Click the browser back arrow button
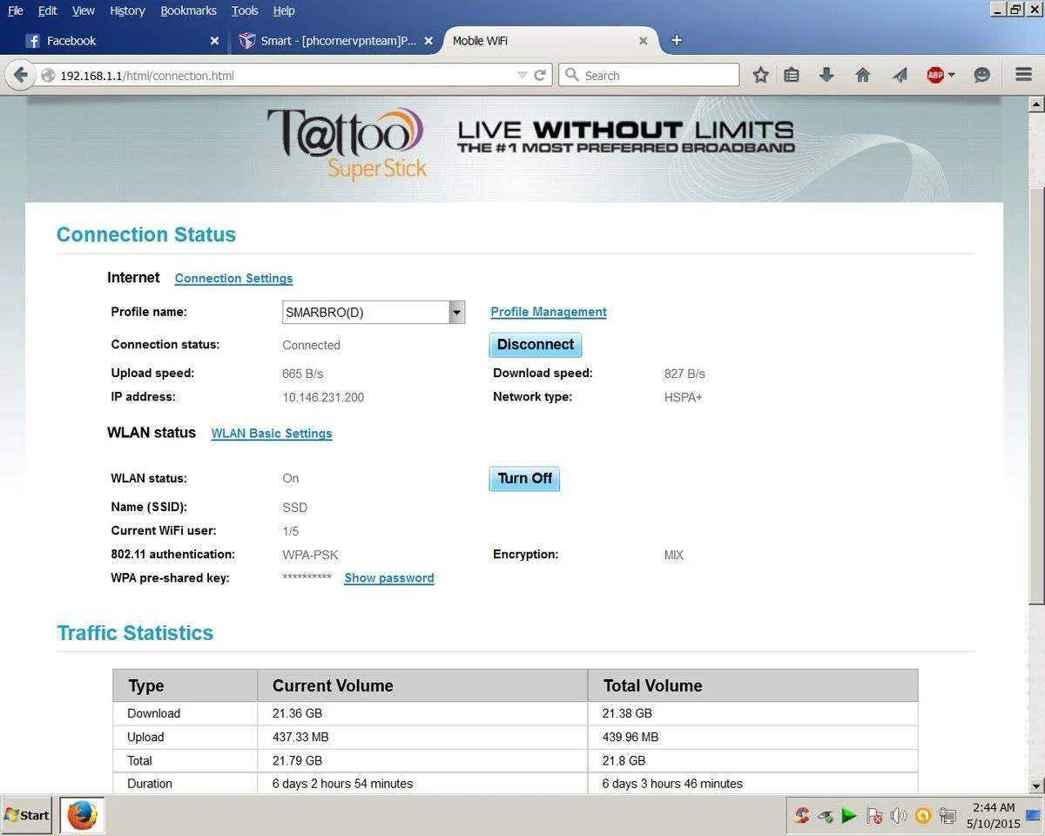 click(x=20, y=75)
